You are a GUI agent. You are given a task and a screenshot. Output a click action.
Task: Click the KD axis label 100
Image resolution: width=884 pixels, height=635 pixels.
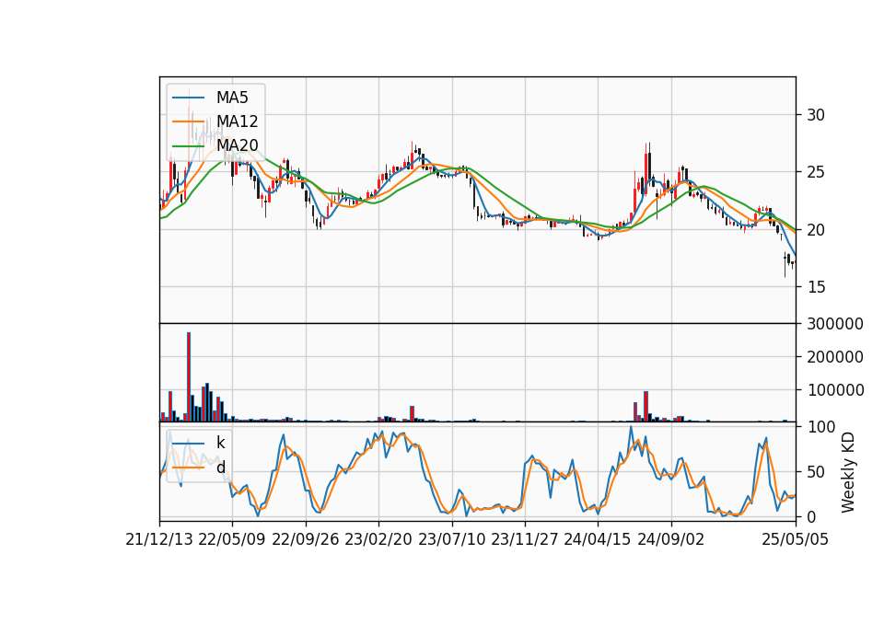[820, 427]
